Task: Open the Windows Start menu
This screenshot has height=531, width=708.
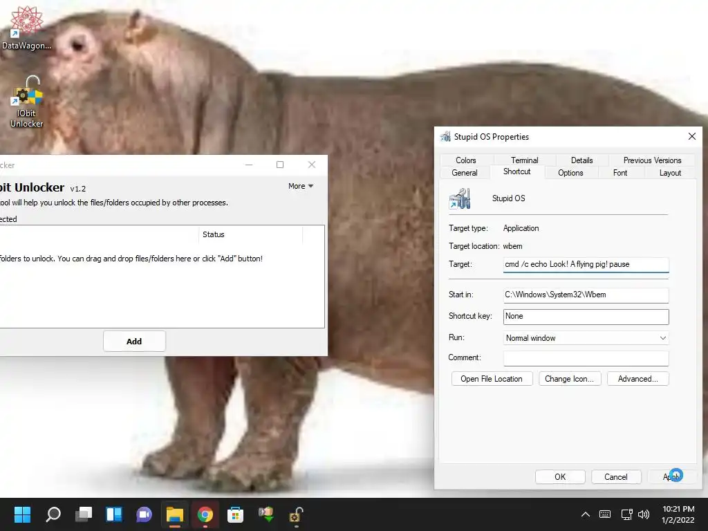Action: point(22,514)
